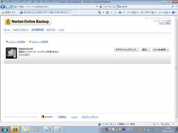Click the Refresh page icon

coord(110,7)
